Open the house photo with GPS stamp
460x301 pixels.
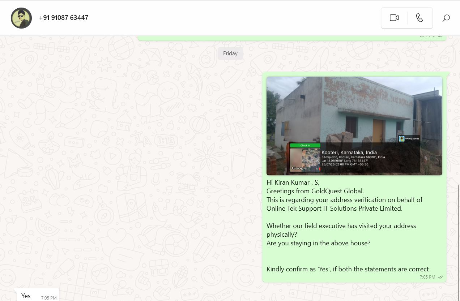(354, 126)
